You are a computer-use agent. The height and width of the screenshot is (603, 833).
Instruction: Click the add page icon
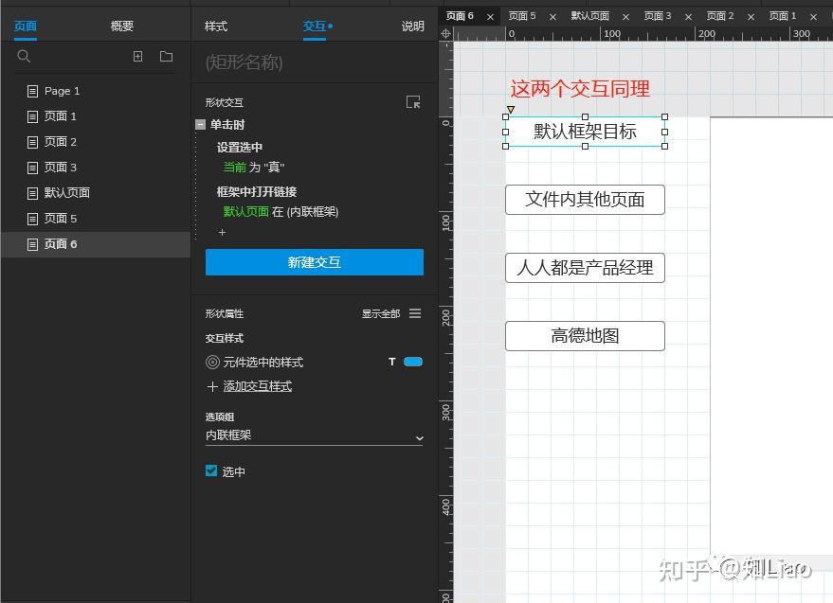(x=136, y=57)
